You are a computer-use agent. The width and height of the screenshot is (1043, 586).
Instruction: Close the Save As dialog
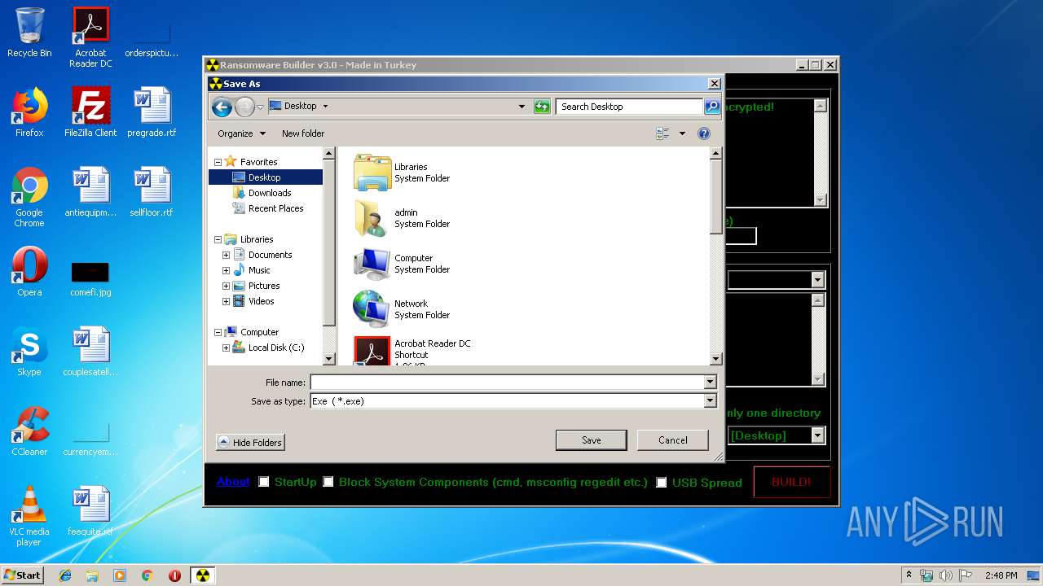[715, 84]
